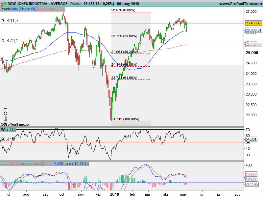The image size is (263, 197).
Task: Select the 21.712 (100,00%) Fibonacci label
Action: [x=125, y=119]
